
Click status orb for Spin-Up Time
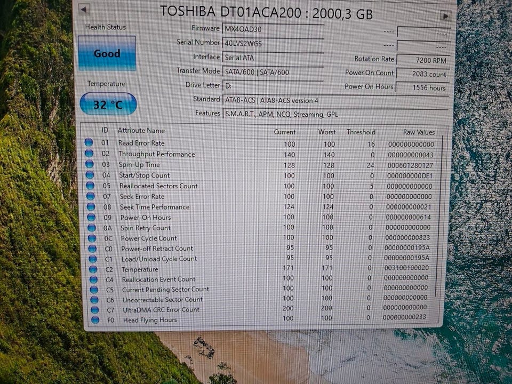90,164
